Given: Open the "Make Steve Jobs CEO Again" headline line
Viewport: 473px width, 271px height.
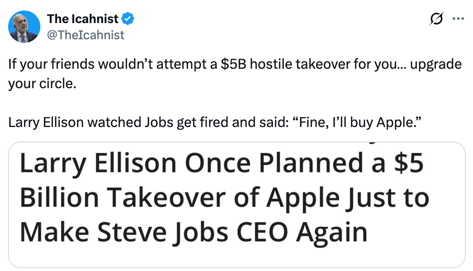Looking at the screenshot, I should pos(193,233).
